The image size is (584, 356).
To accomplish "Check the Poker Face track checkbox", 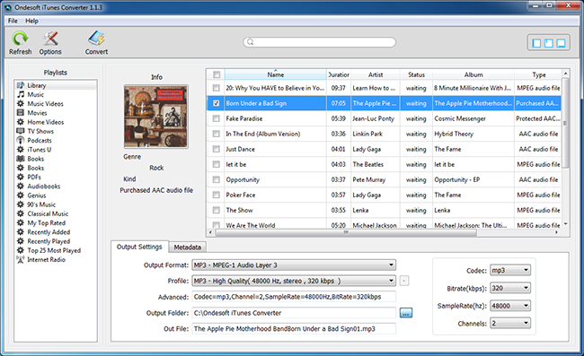I will pyautogui.click(x=216, y=195).
